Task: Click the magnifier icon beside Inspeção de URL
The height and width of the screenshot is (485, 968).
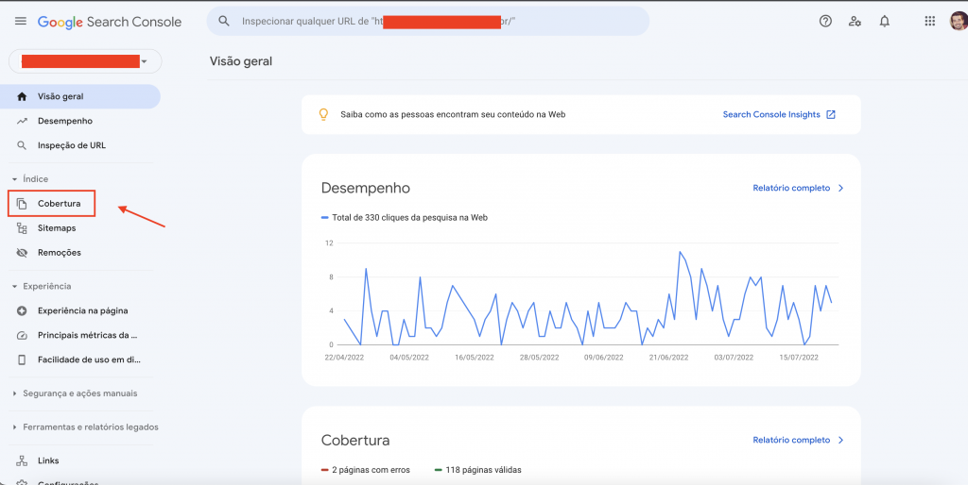Action: click(x=23, y=145)
